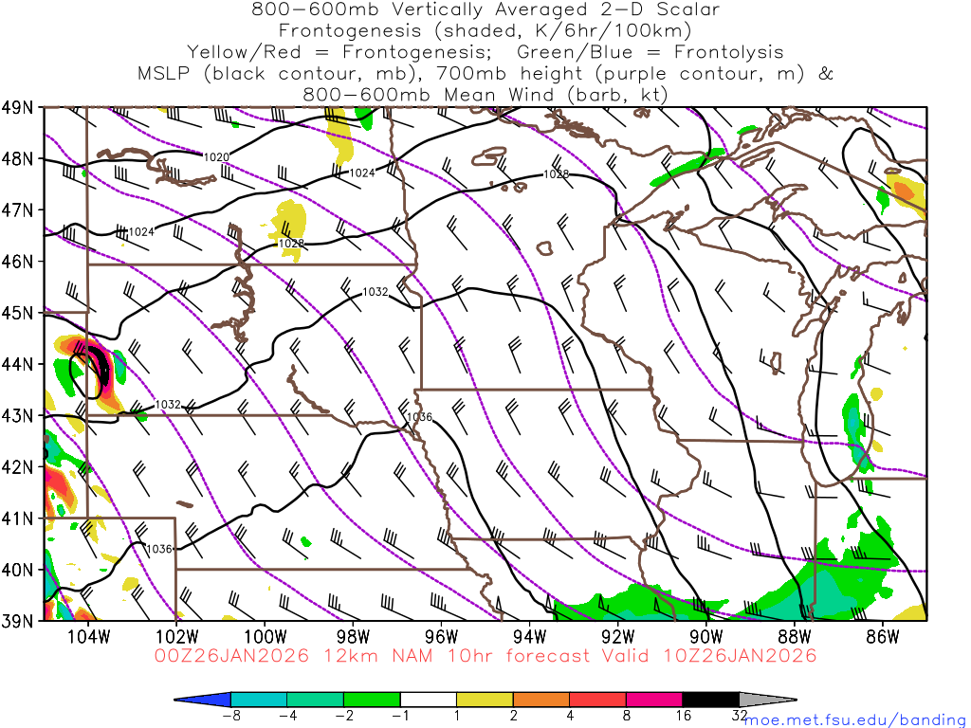
Task: Select the black swatch between 16 and 32
Action: click(x=710, y=700)
